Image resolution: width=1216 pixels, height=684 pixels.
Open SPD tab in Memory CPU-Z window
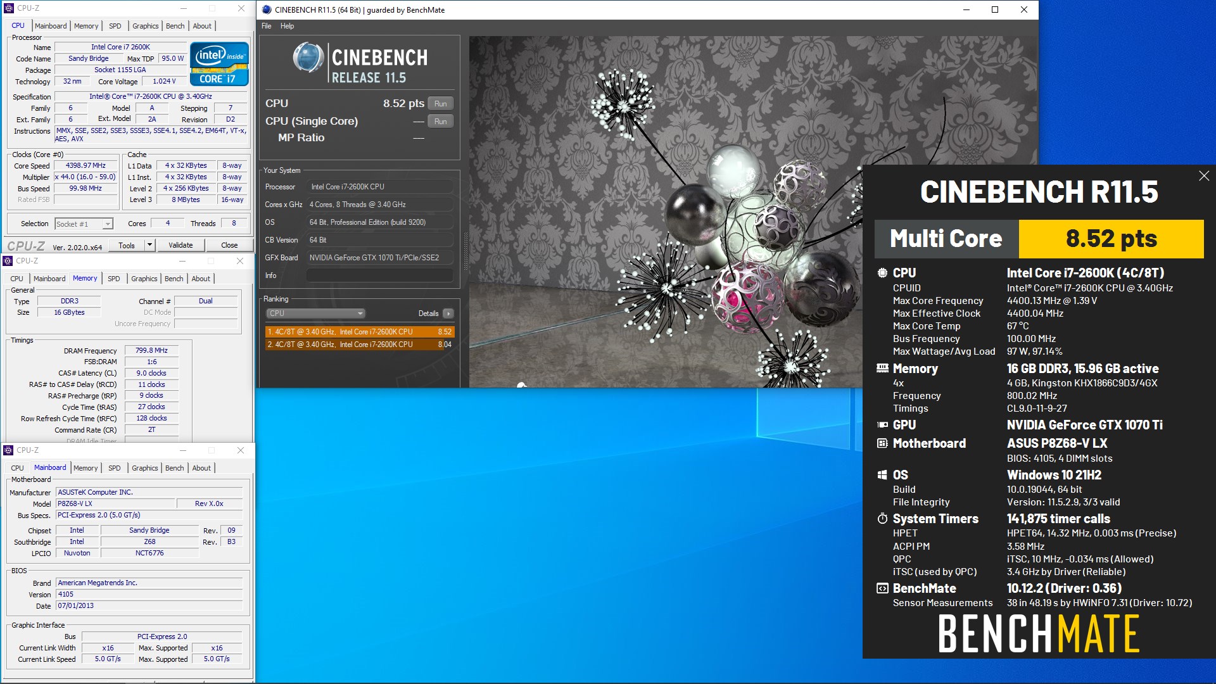(113, 279)
